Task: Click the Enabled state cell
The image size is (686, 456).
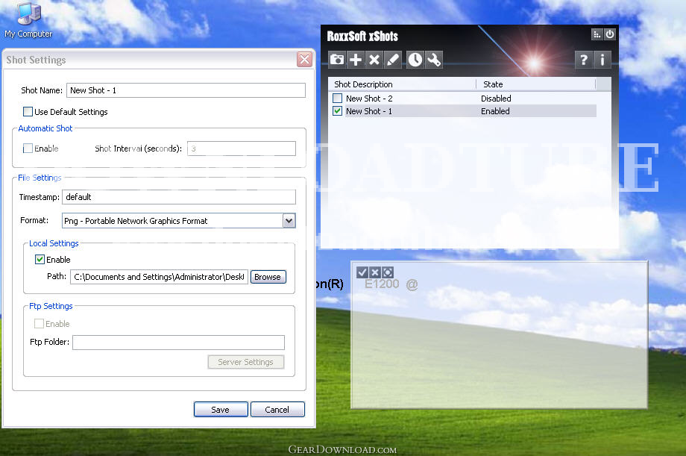Action: coord(495,111)
